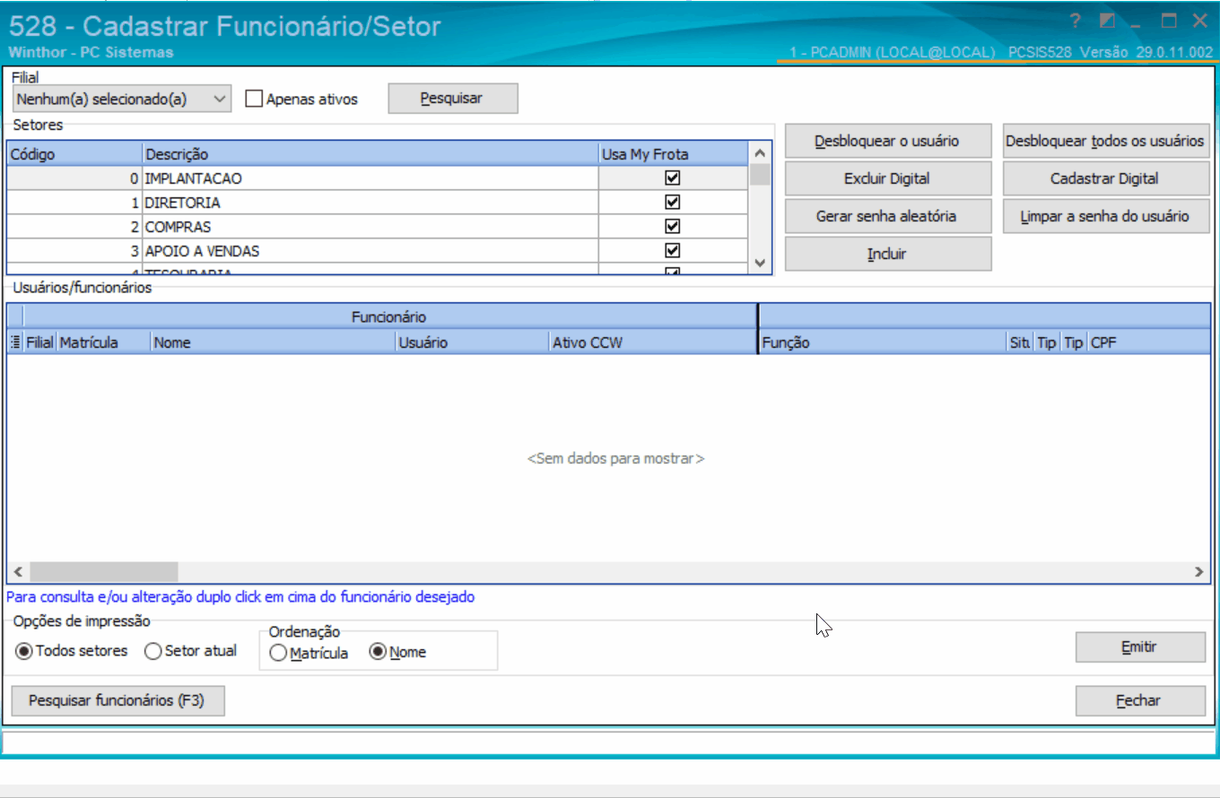Sort by the Função column header
Screen dimensions: 1220x798
883,343
